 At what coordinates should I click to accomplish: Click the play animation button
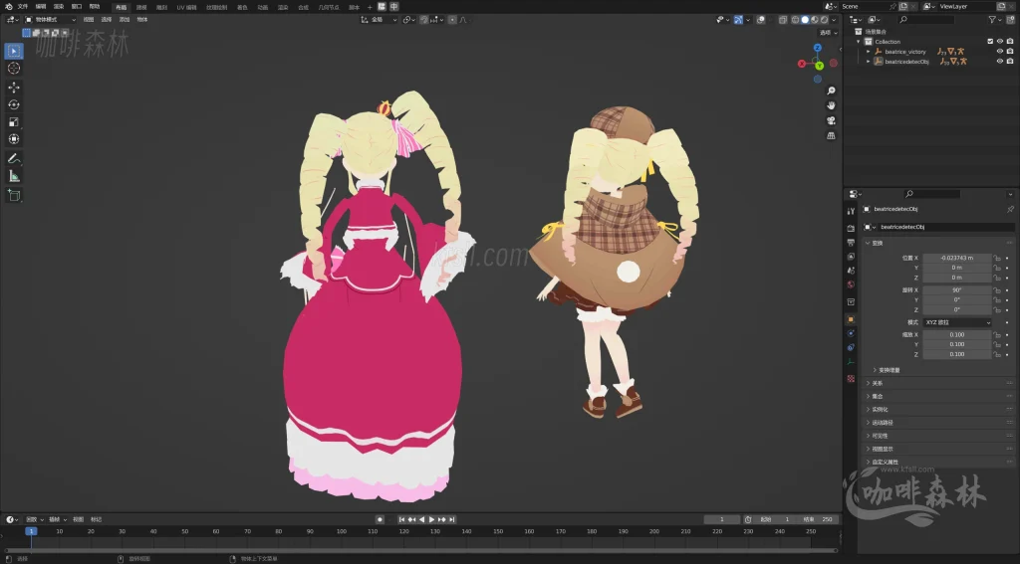coord(432,520)
